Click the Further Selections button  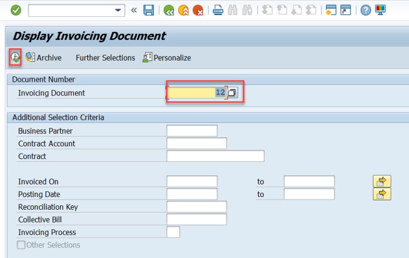coord(105,58)
